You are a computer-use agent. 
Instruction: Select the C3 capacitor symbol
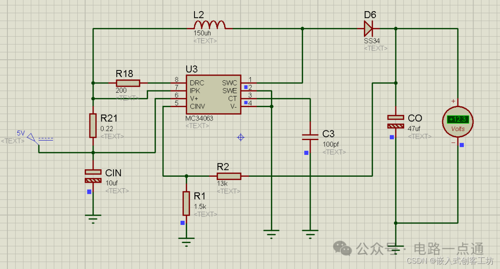pyautogui.click(x=310, y=137)
